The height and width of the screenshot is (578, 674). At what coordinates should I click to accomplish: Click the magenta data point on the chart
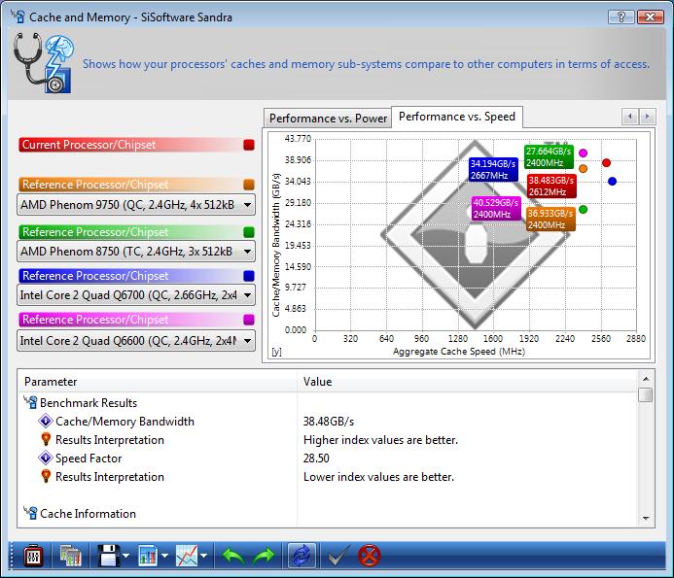[x=583, y=153]
